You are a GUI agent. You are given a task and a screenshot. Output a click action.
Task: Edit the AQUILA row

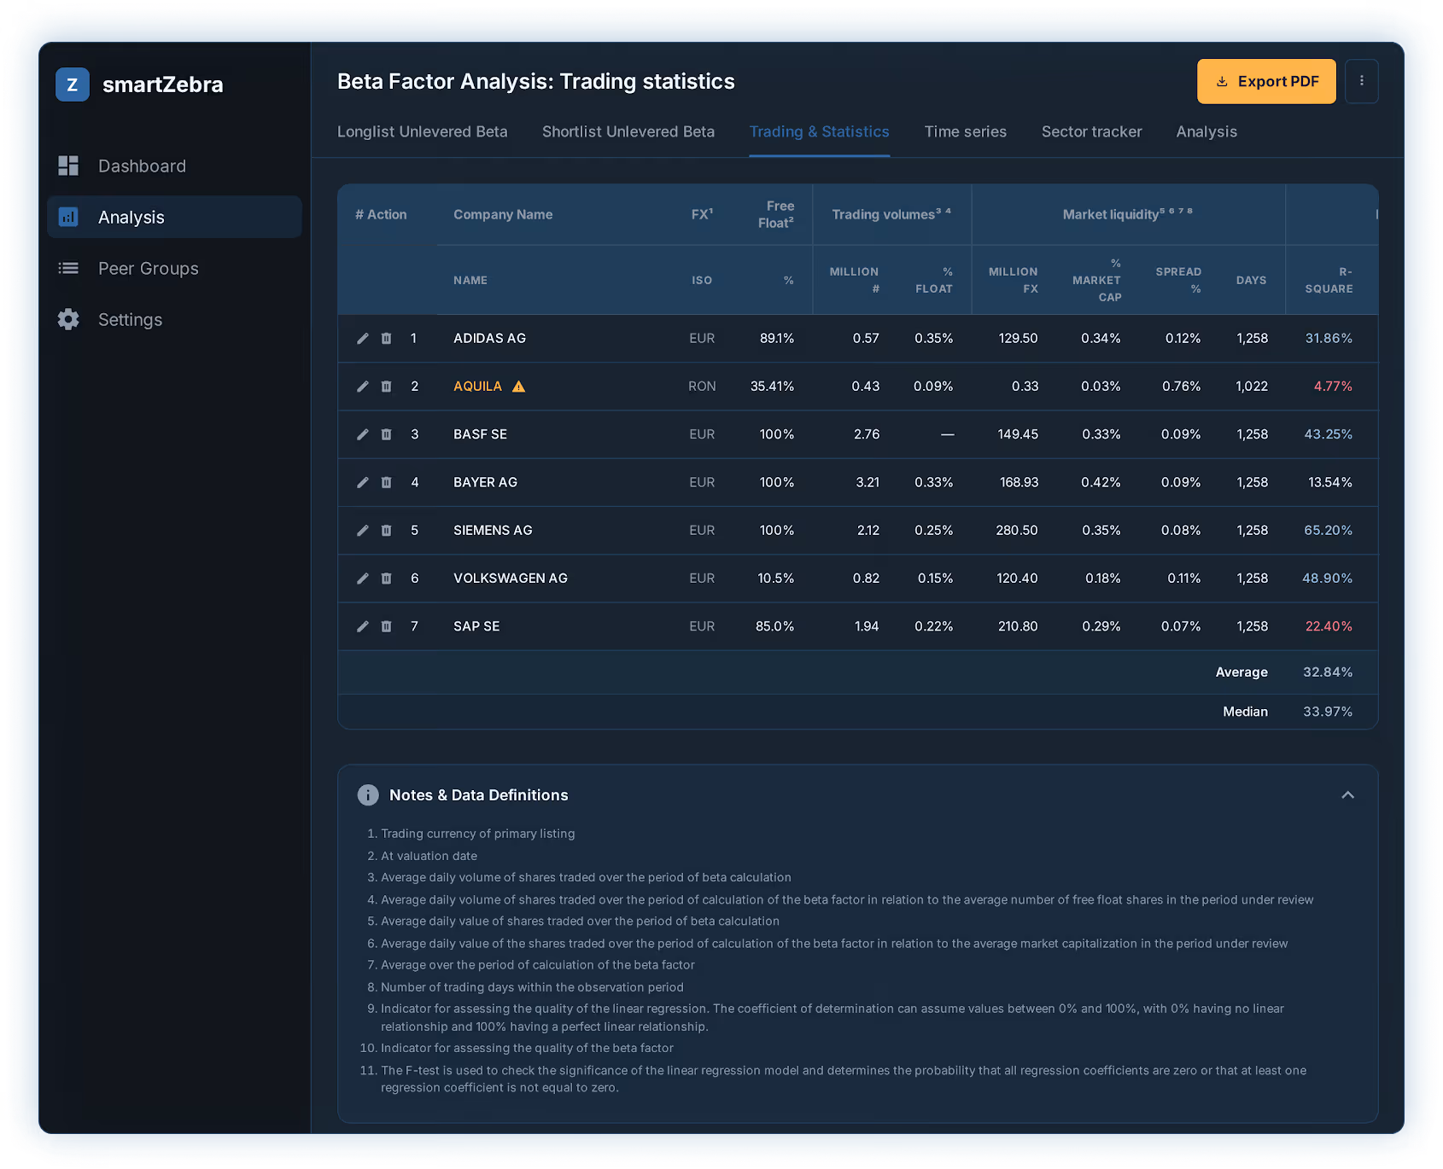pos(363,387)
